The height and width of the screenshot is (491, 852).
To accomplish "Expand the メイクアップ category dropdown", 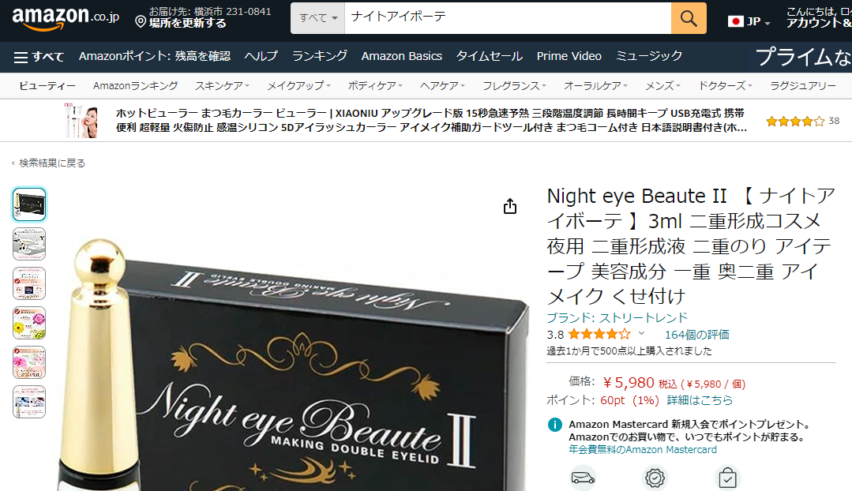I will (298, 86).
